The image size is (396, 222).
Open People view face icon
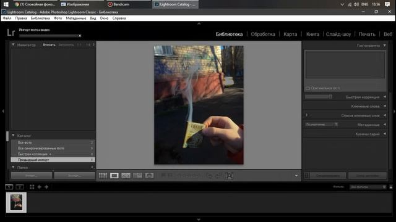pyautogui.click(x=149, y=175)
